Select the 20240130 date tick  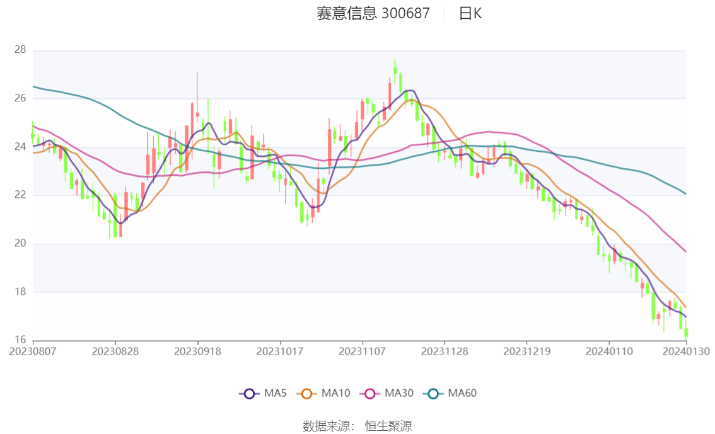[686, 351]
